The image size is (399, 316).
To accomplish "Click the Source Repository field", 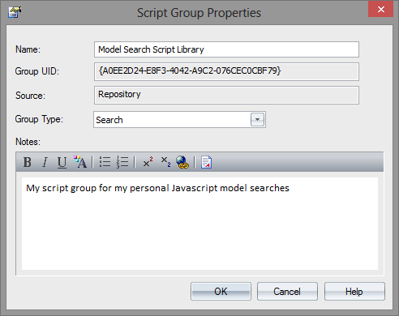I will [x=226, y=95].
